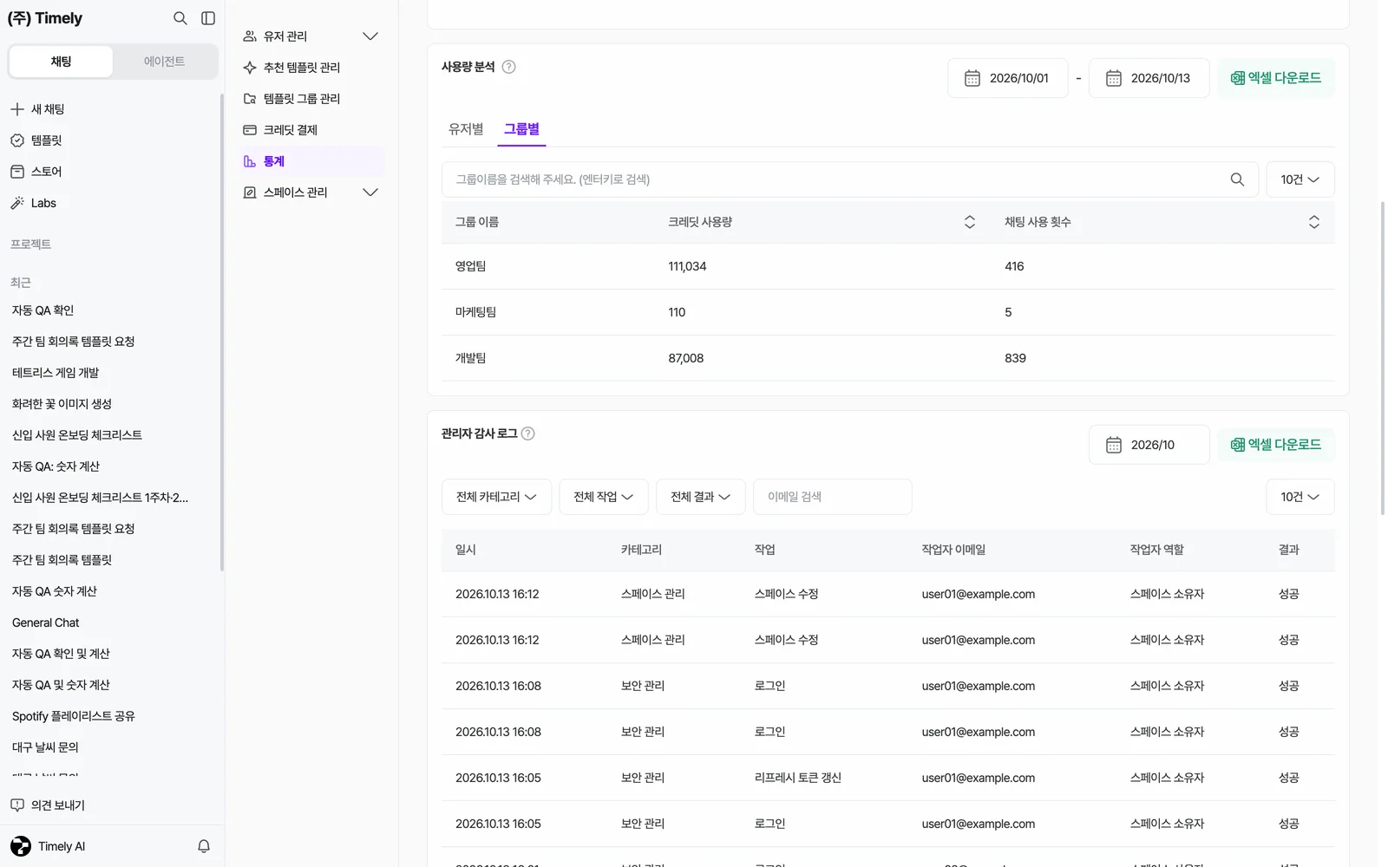Open the 전체 결과 filter dropdown
The height and width of the screenshot is (867, 1388).
pos(701,497)
